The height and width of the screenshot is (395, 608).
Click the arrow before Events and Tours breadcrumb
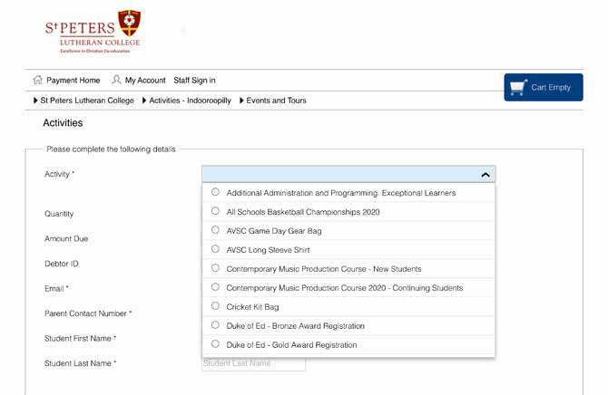click(x=241, y=101)
